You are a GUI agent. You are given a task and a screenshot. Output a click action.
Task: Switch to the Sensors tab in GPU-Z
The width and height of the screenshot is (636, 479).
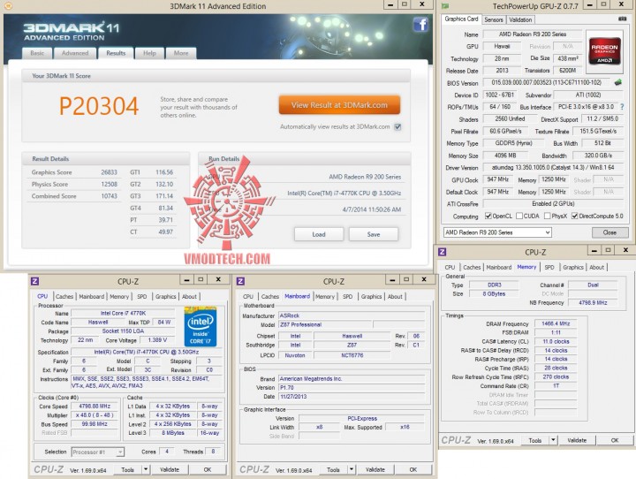[493, 19]
